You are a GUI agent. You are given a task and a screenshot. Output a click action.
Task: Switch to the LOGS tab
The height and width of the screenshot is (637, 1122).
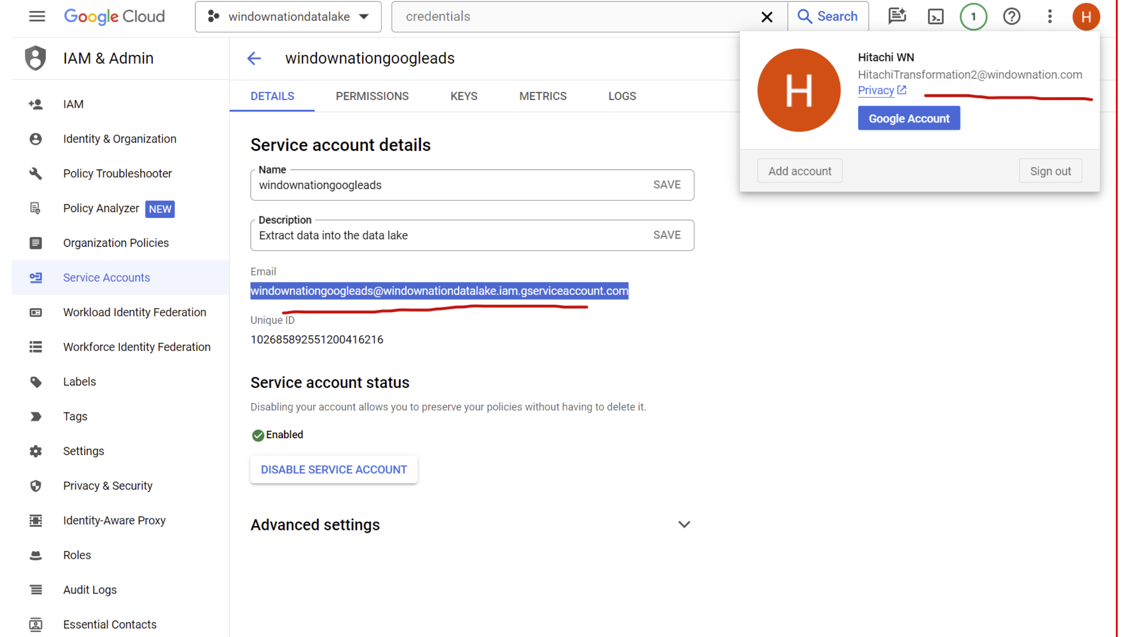tap(622, 96)
